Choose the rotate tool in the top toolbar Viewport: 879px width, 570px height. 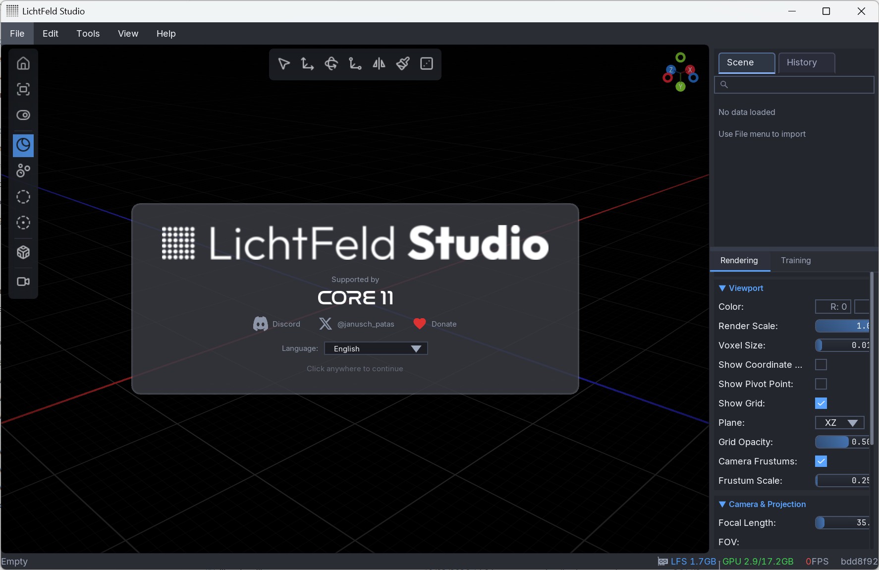tap(331, 64)
